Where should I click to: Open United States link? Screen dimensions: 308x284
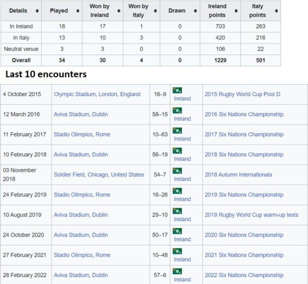point(128,174)
